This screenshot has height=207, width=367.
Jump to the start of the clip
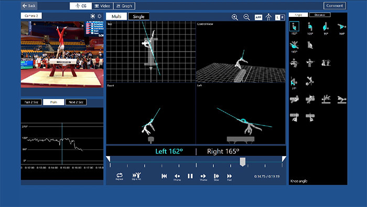pyautogui.click(x=164, y=176)
